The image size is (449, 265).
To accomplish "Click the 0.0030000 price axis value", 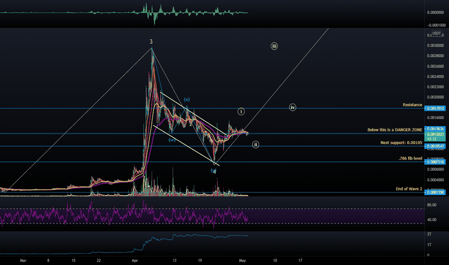I will pos(435,46).
